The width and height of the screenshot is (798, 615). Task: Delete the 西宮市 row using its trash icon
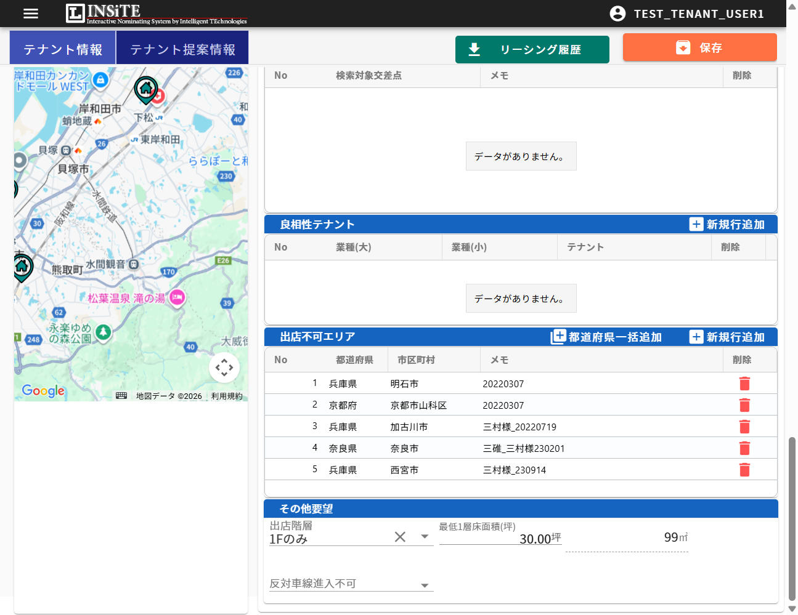(x=744, y=469)
